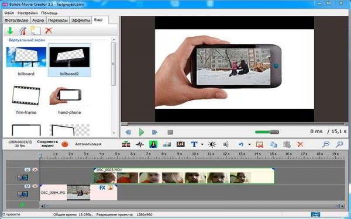Screen dimensions: 351x219
Task: Select the DSC_0084.JPG clip on timeline
Action: tap(78, 192)
